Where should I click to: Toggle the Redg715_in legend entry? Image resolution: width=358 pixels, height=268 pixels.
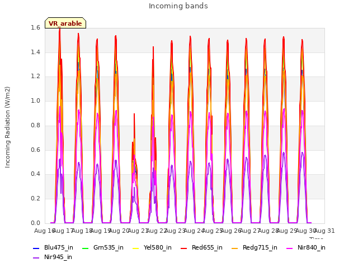pyautogui.click(x=255, y=247)
